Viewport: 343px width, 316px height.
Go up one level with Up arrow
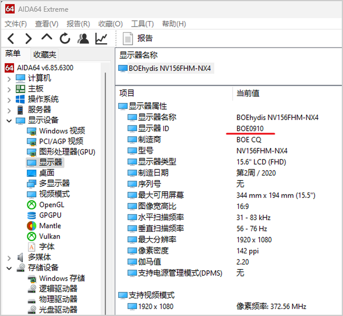point(46,37)
